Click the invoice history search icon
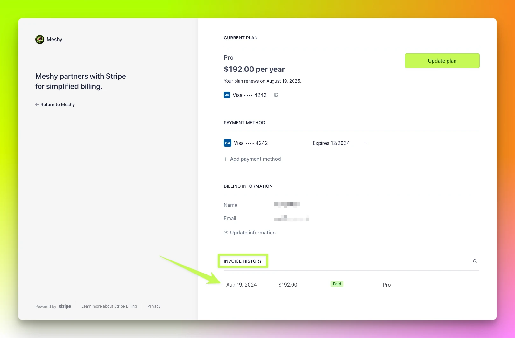Screen dimensions: 515x338 click(475, 261)
